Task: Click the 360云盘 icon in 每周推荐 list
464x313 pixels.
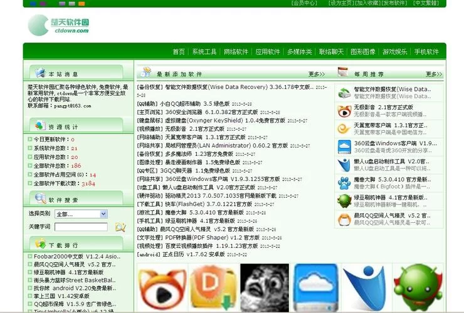Action: pyautogui.click(x=344, y=147)
